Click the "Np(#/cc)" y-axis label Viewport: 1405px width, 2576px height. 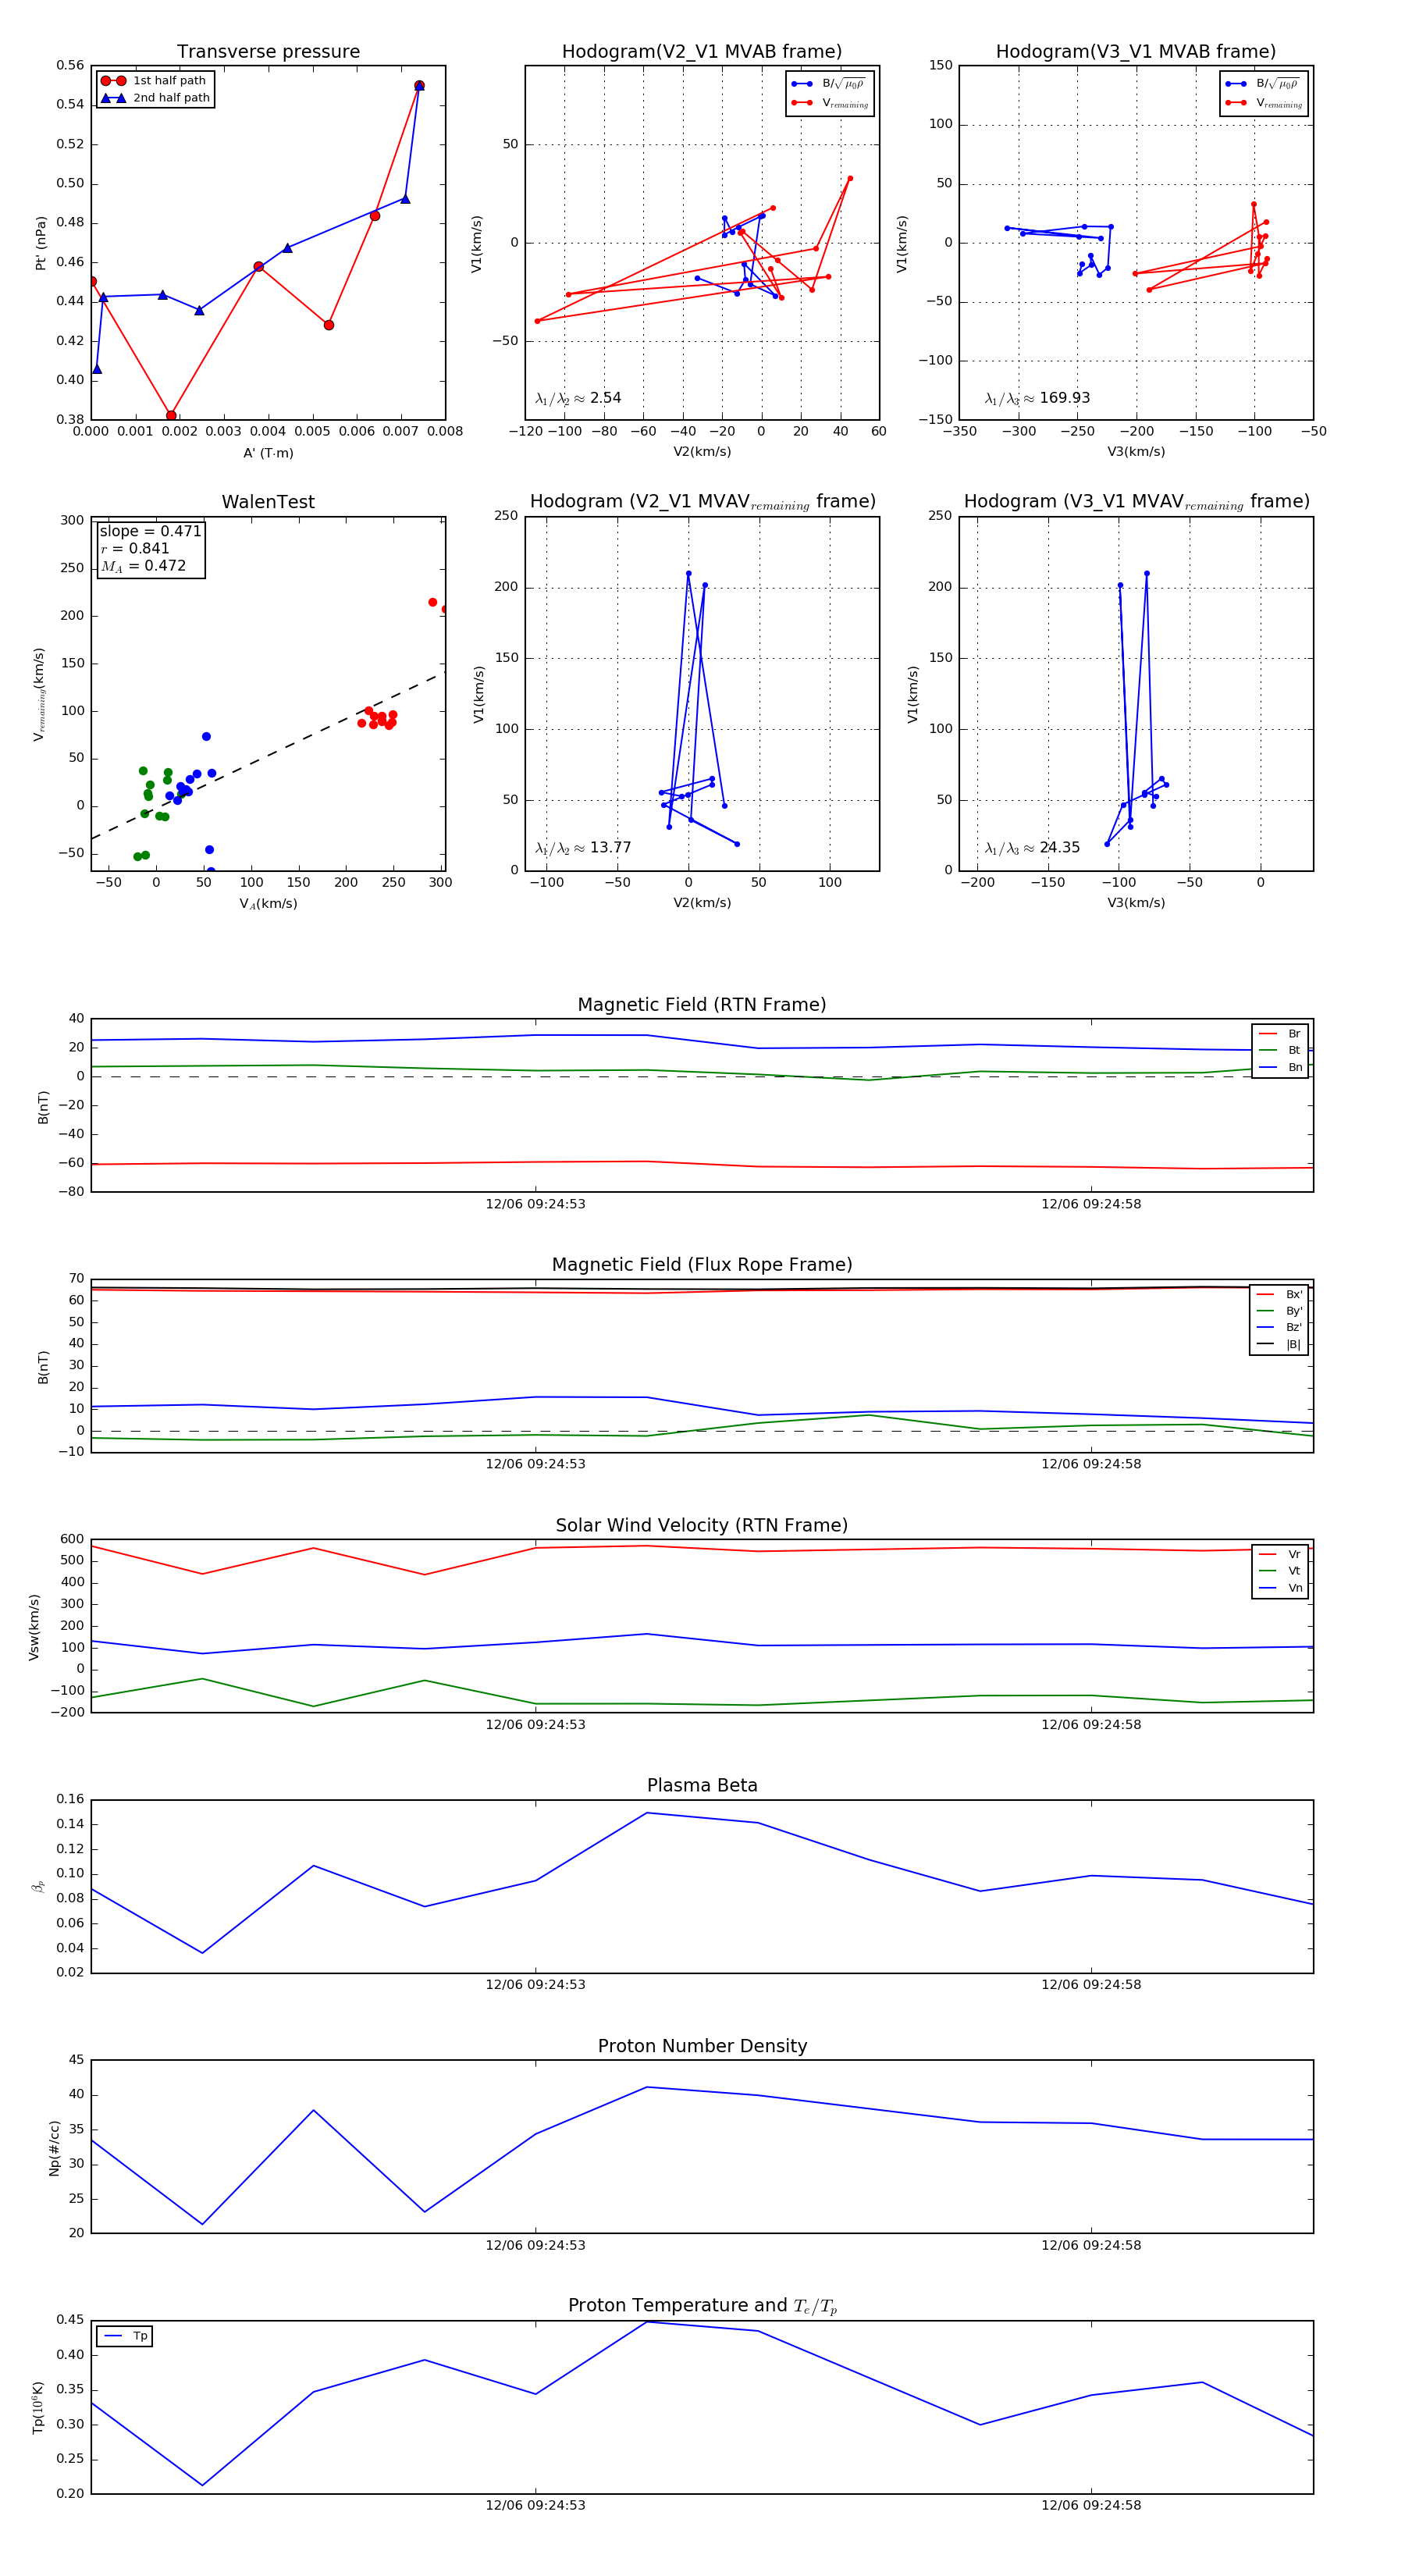(x=54, y=2148)
